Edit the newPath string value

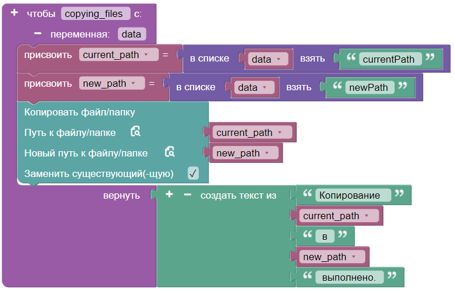coord(369,87)
